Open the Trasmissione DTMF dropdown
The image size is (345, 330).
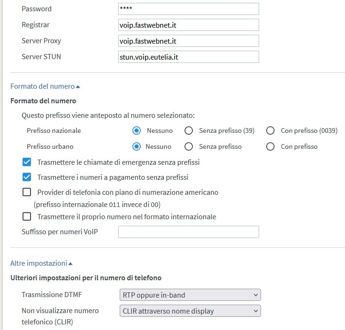tap(190, 295)
